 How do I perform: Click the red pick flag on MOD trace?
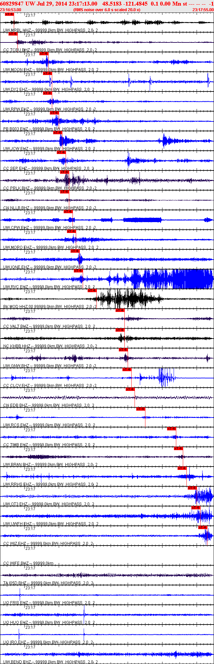tap(92, 291)
